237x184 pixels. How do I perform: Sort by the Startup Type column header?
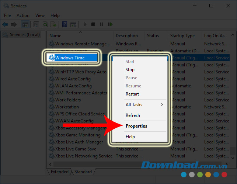[182, 36]
